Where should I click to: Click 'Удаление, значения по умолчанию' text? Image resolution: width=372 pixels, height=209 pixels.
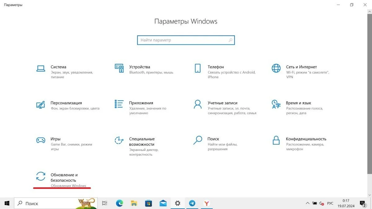point(148,111)
